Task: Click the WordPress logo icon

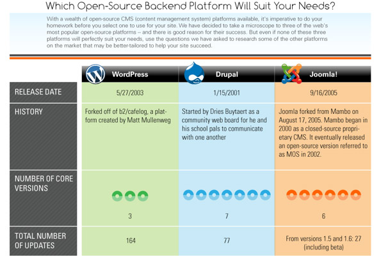Action: 95,74
